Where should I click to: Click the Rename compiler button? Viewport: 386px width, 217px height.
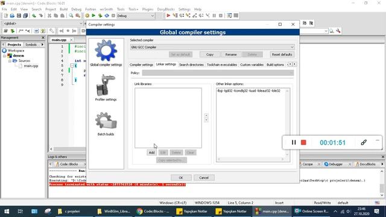pyautogui.click(x=231, y=54)
